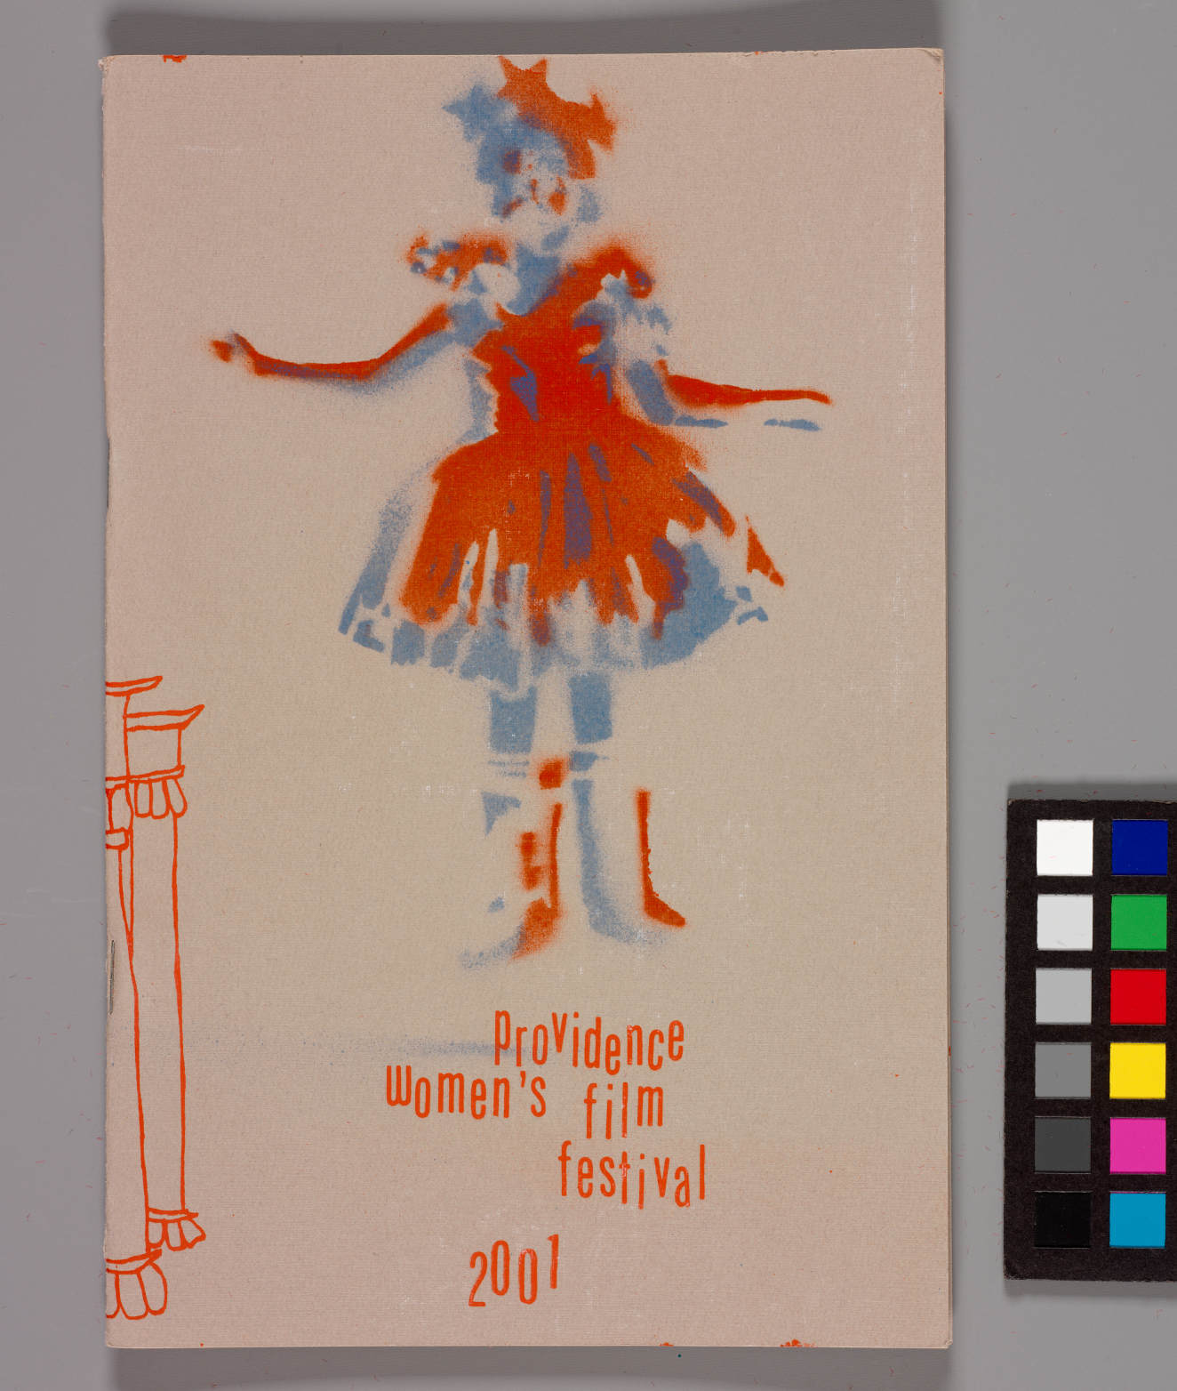Select the yellow color swatch

[1138, 1071]
